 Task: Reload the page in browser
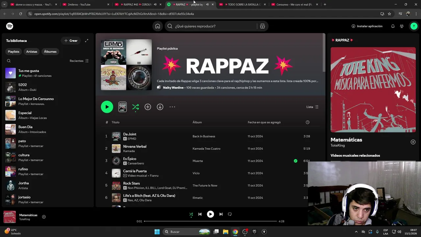pyautogui.click(x=20, y=14)
